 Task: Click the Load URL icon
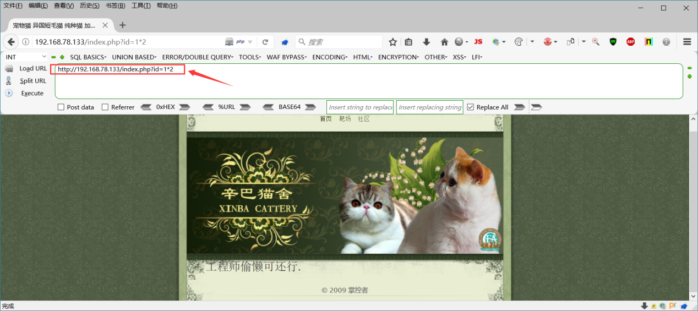(x=9, y=69)
